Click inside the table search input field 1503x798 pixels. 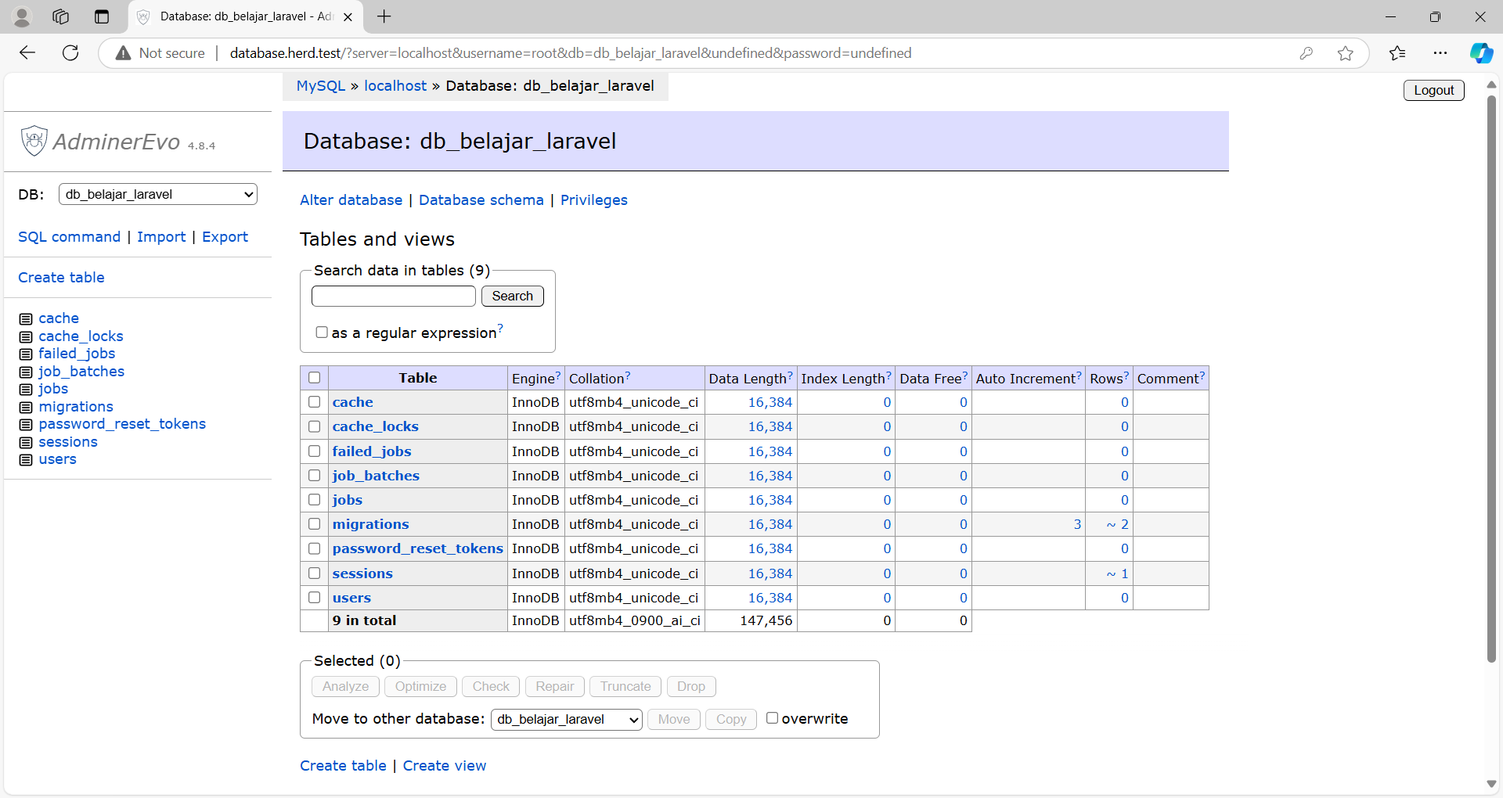[x=393, y=296]
